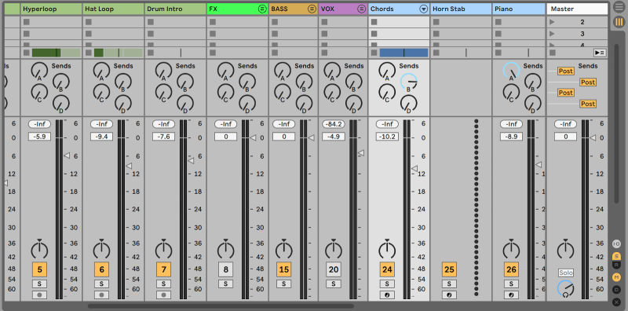628x311 pixels.
Task: Deactivate Horn Stab track with activator 25
Action: [449, 269]
